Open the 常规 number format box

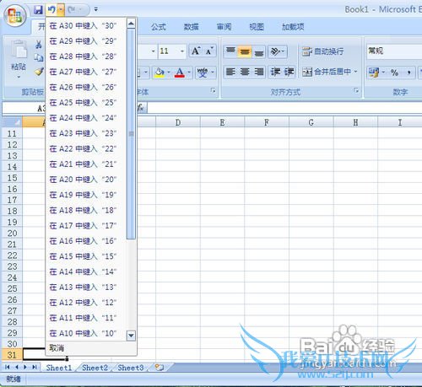(x=394, y=51)
